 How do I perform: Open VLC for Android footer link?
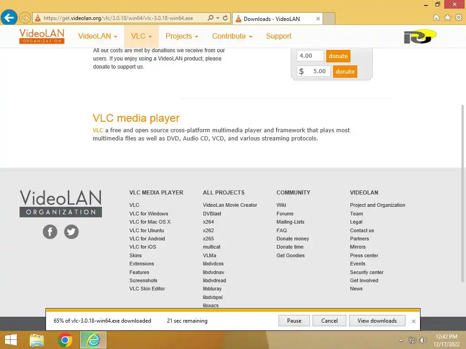[x=147, y=239]
